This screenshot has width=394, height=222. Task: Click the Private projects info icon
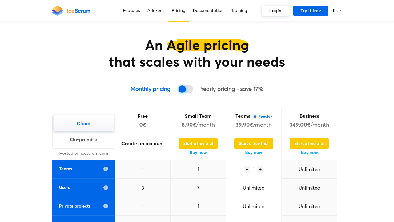(106, 206)
